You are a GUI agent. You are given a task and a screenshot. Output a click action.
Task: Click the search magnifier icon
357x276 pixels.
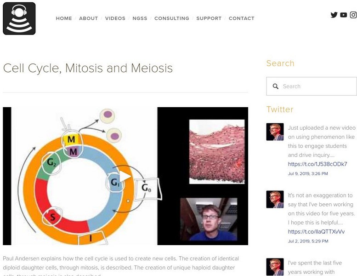276,86
